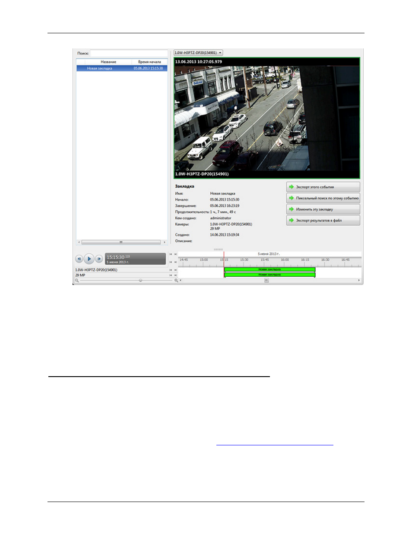
Task: Click the round Play button
Action: click(89, 259)
